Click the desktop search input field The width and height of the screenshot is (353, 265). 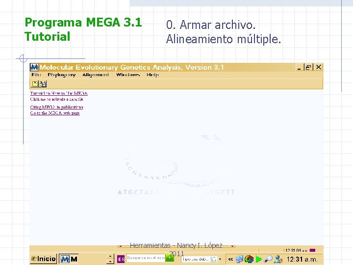pyautogui.click(x=146, y=258)
